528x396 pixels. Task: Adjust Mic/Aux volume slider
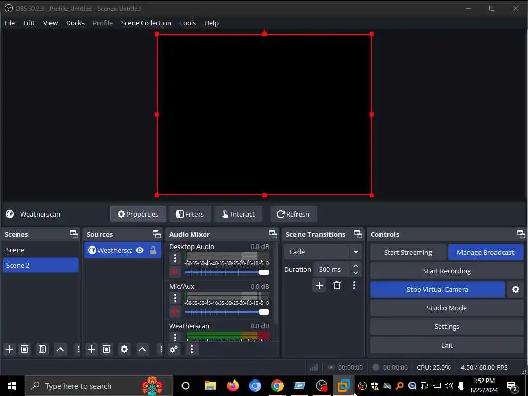coord(227,312)
